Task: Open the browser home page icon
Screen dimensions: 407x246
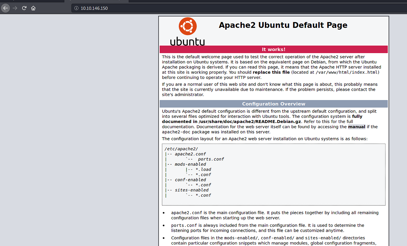Action: click(33, 8)
